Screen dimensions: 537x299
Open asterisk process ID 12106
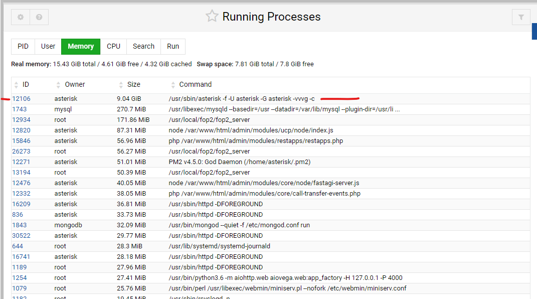click(x=21, y=99)
